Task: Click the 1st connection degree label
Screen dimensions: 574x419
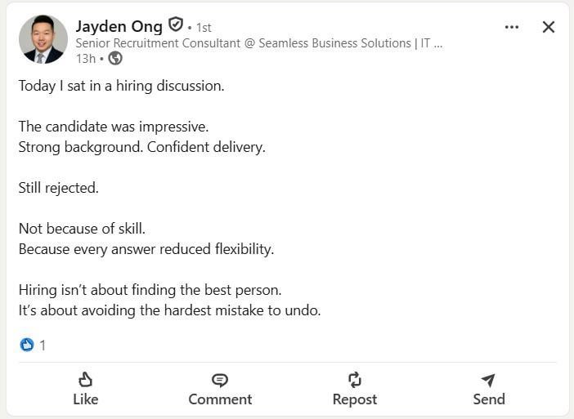Action: (204, 28)
